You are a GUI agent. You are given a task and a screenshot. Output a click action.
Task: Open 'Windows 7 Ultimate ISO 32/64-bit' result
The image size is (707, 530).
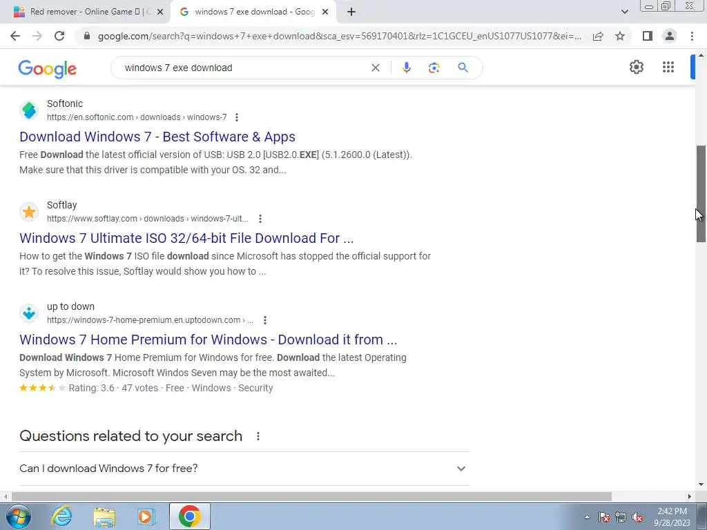(x=186, y=238)
